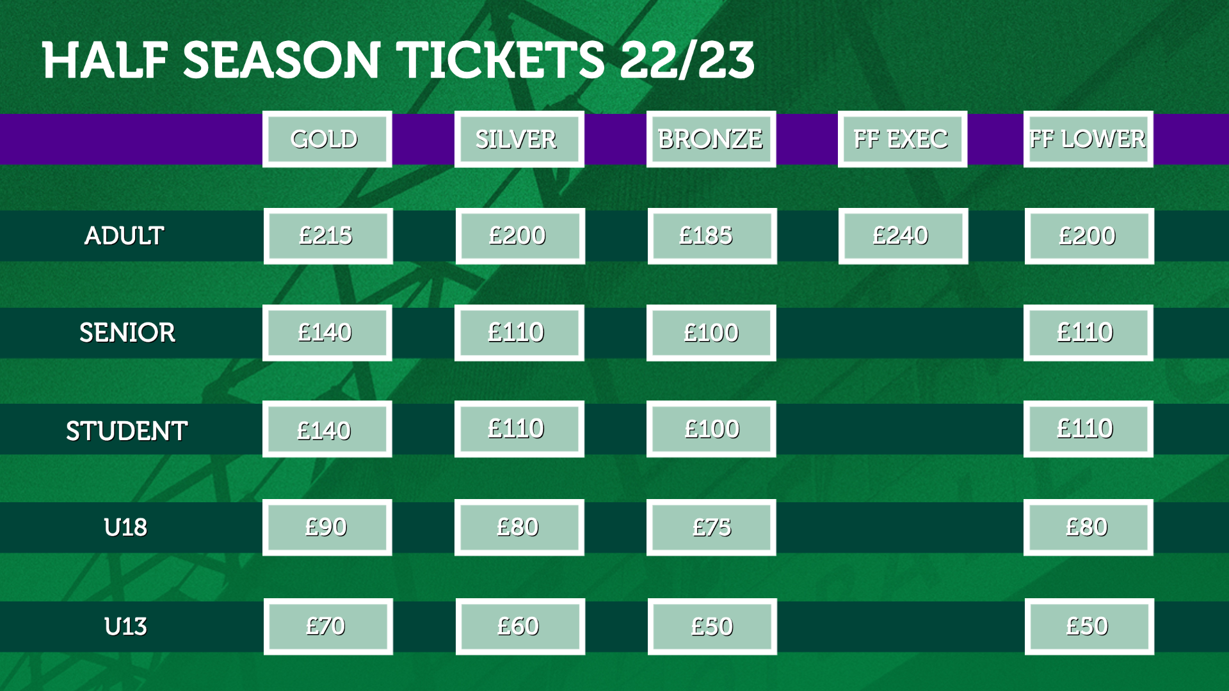
Task: Select the FF LOWER column header
Action: 1088,139
